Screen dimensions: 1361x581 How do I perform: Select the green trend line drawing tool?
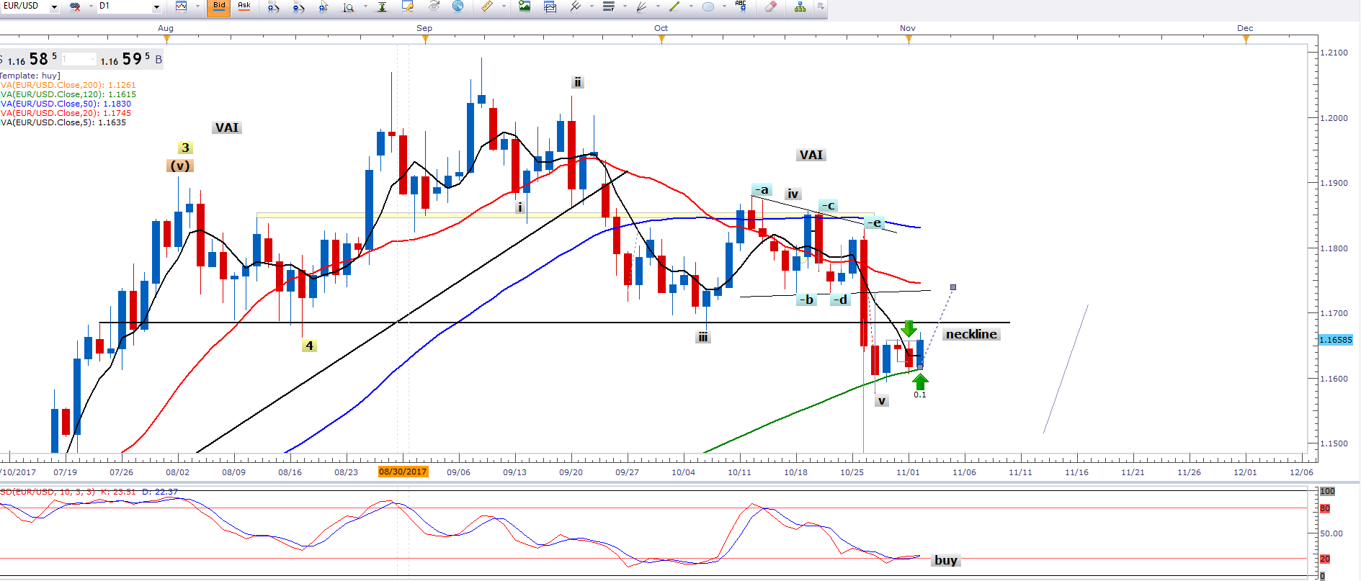[x=674, y=6]
